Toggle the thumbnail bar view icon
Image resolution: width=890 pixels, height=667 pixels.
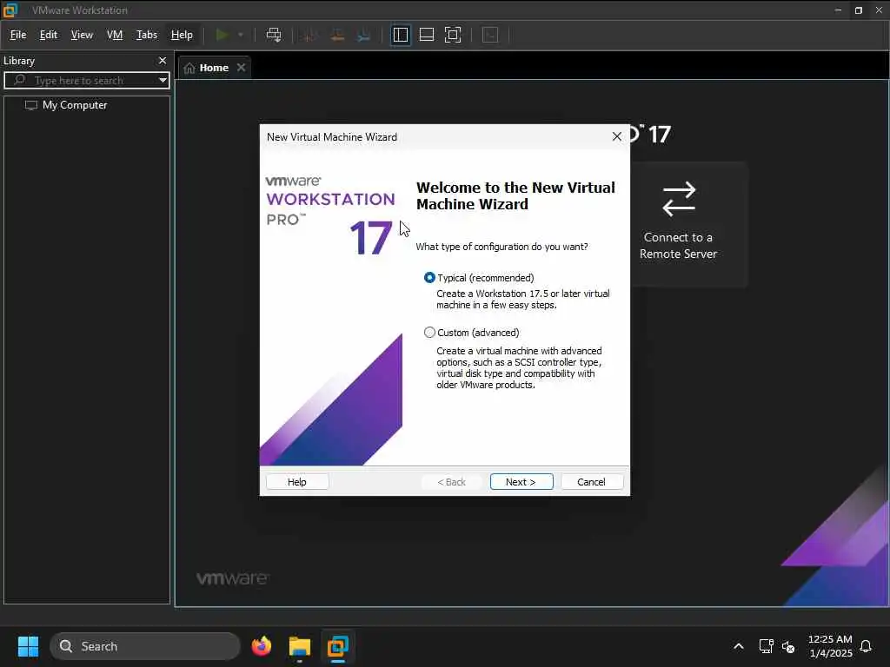pyautogui.click(x=427, y=35)
